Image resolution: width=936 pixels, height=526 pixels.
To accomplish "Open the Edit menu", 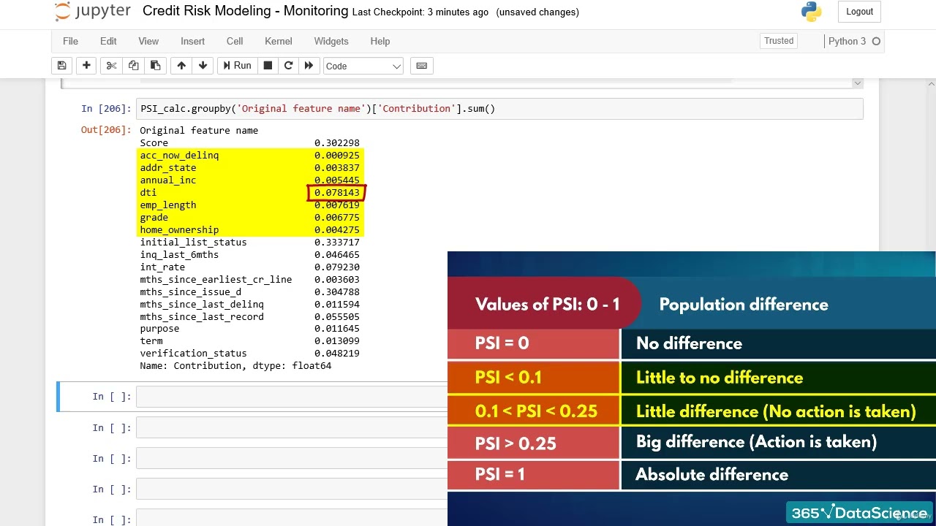I will (108, 41).
